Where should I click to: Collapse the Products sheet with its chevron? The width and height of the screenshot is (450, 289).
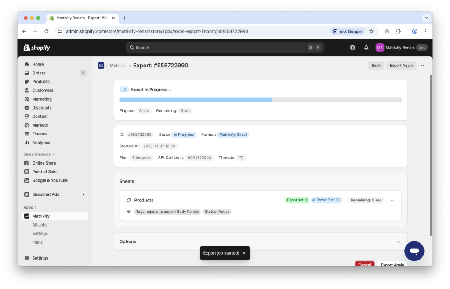click(392, 200)
